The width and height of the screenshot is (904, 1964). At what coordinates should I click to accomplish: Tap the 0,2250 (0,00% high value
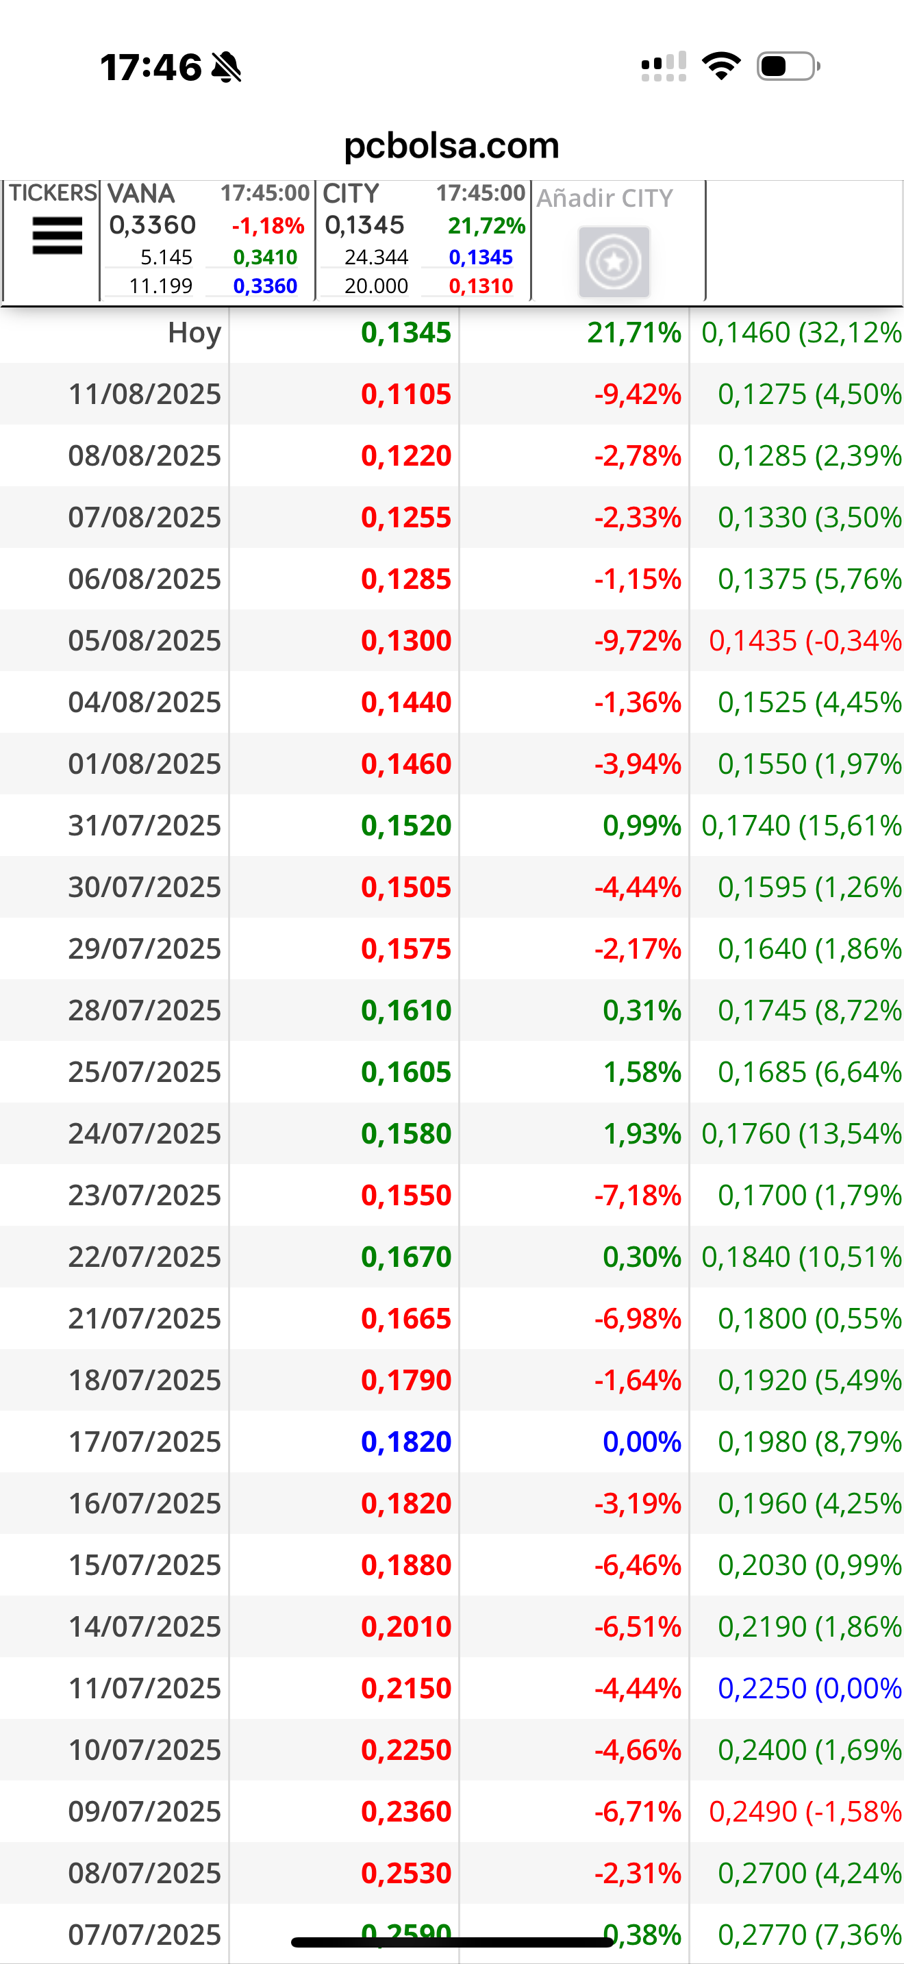(810, 1688)
